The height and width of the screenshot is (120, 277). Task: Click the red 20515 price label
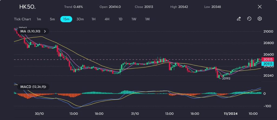[x=268, y=59]
